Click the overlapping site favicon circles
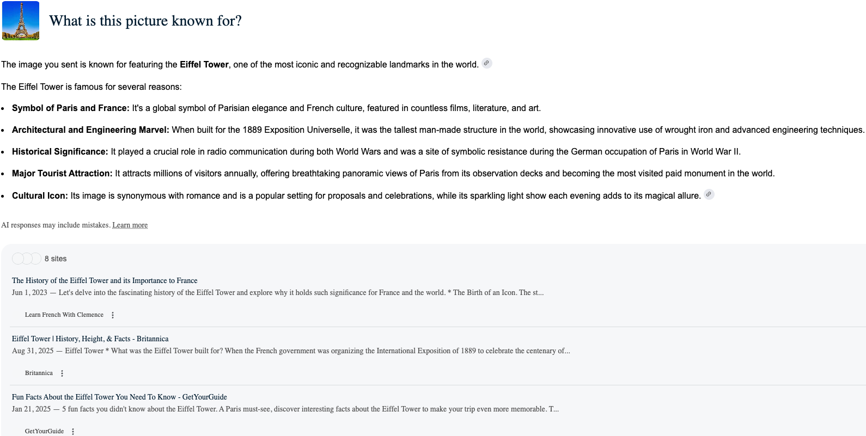This screenshot has width=866, height=436. [x=26, y=259]
